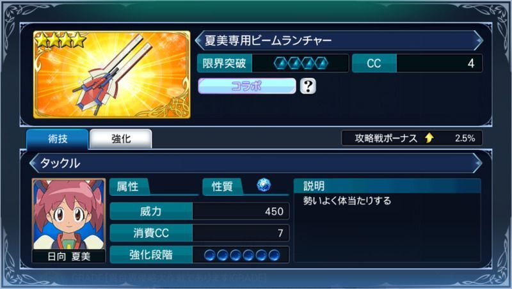Click the コラボ collaboration button
Screen dimensions: 512x289
(247, 86)
